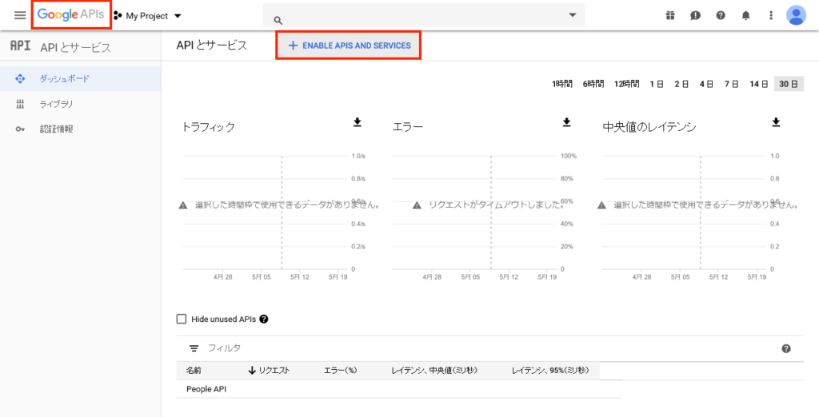Open the hamburger navigation menu
The height and width of the screenshot is (417, 819).
coord(20,15)
